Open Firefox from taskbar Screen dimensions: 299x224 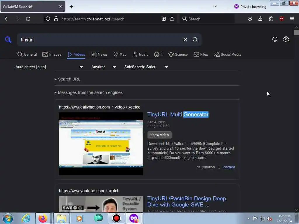click(x=43, y=218)
